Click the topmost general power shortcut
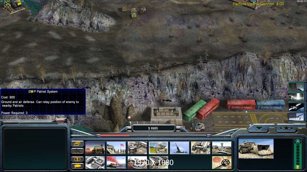 (296, 87)
